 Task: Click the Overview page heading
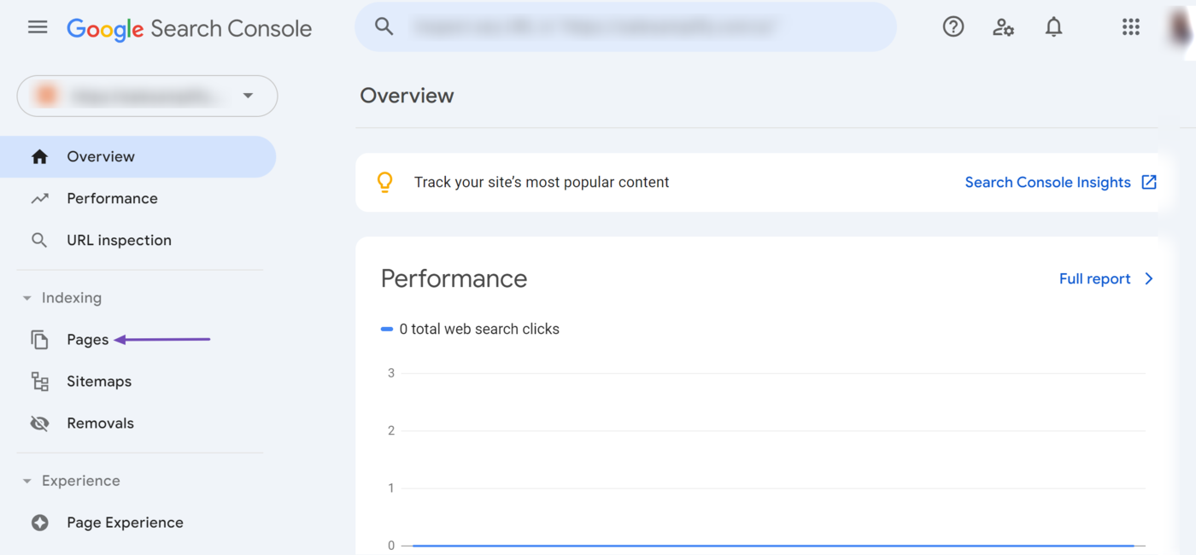[x=407, y=96]
